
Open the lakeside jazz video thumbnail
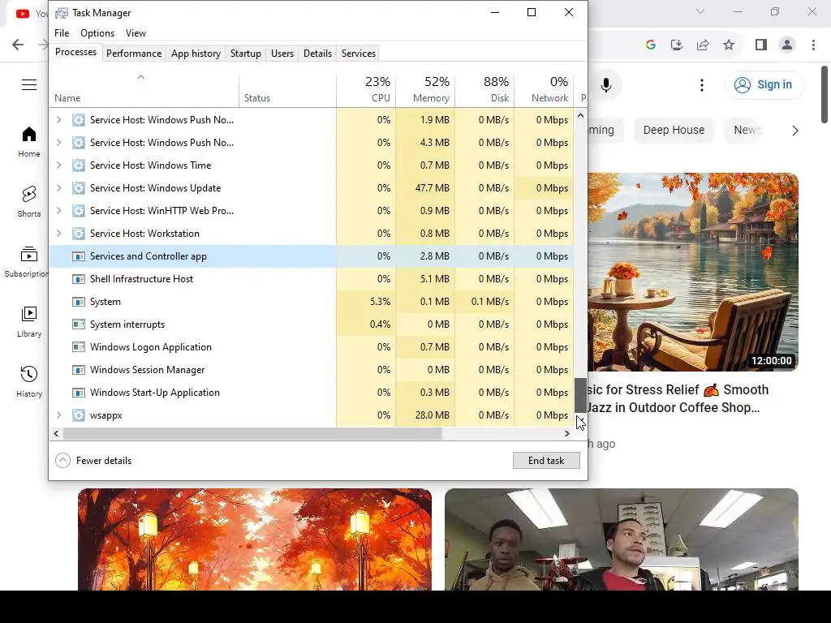pos(693,272)
